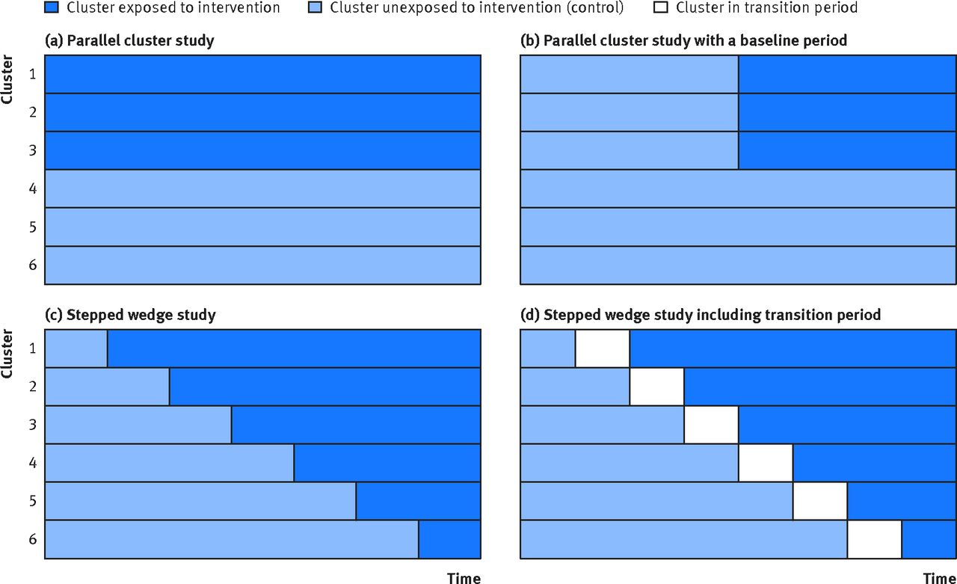
Task: Click the white transition period legend swatch
Action: (x=661, y=9)
